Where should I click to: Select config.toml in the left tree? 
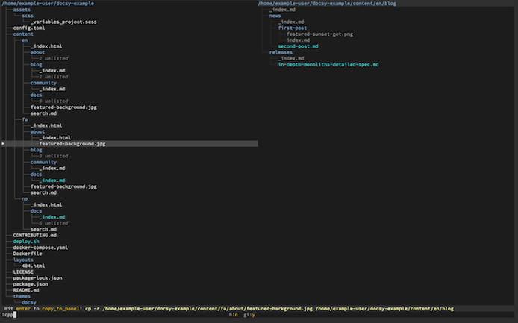coord(30,28)
